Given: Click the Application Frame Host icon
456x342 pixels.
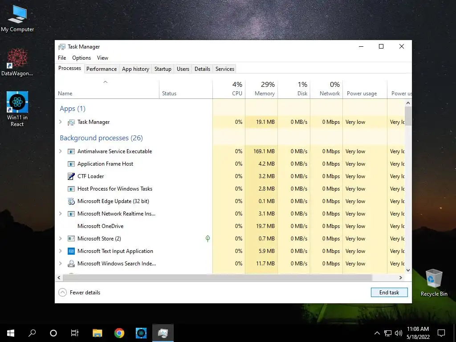Looking at the screenshot, I should click(71, 164).
